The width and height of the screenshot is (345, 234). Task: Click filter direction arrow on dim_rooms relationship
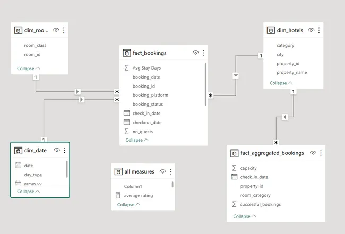(x=77, y=91)
